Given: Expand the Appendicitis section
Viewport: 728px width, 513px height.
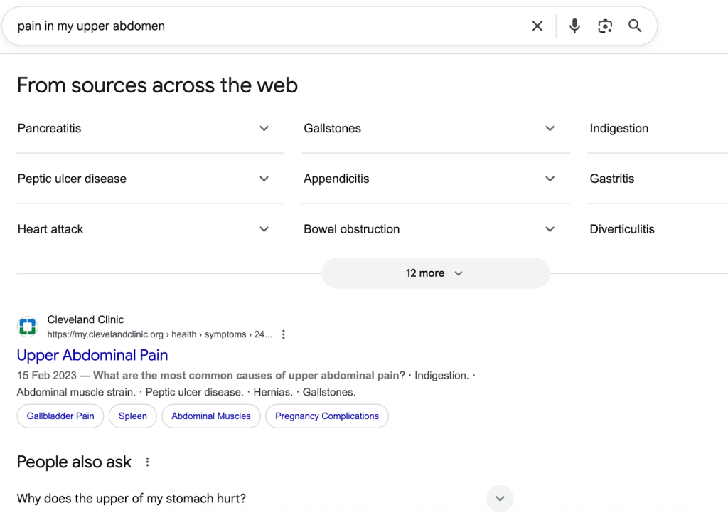Looking at the screenshot, I should click(550, 179).
